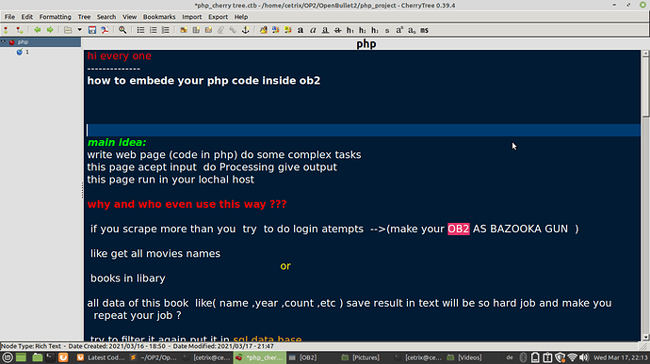
Task: Open the Search menu
Action: (x=106, y=17)
